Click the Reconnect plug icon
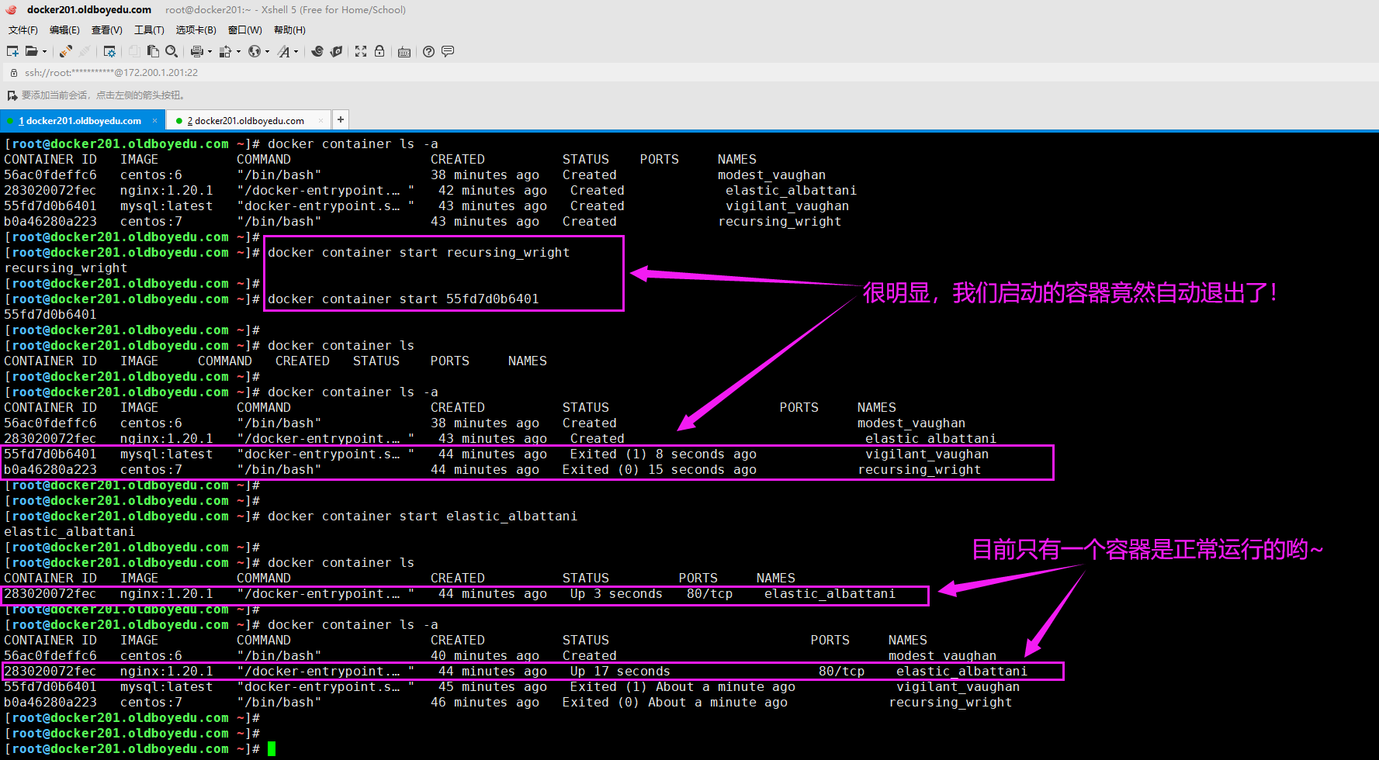Screen dimensions: 1379x760 (66, 51)
